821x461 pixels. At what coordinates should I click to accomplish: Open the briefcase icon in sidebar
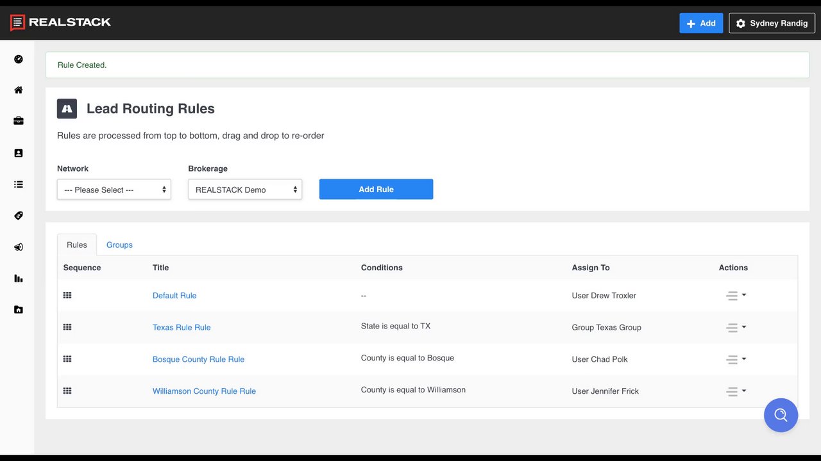point(19,121)
